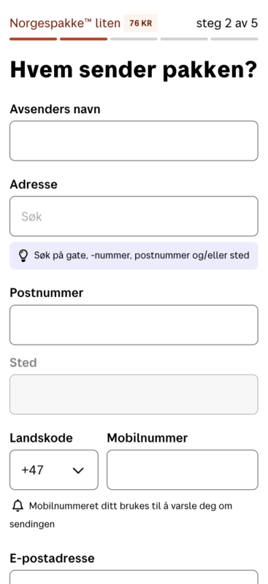Focus the E-postadresse input field
The image size is (268, 584).
click(134, 577)
